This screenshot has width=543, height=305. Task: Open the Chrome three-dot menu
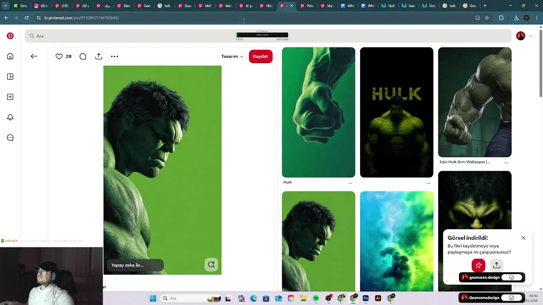[537, 18]
